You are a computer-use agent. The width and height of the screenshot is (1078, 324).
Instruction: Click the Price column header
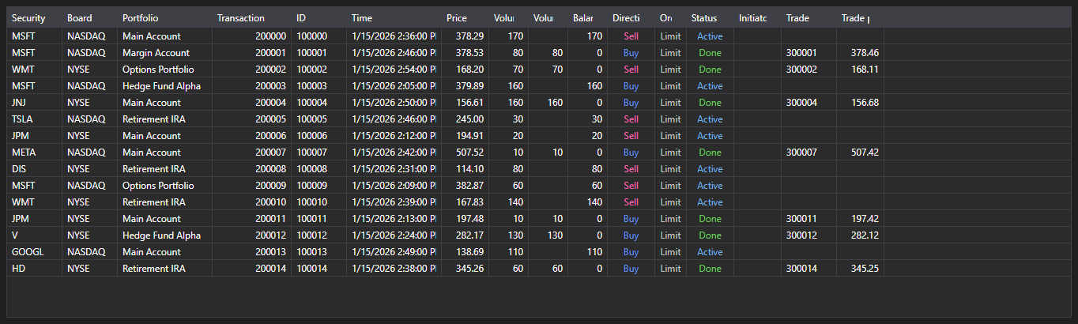click(465, 17)
